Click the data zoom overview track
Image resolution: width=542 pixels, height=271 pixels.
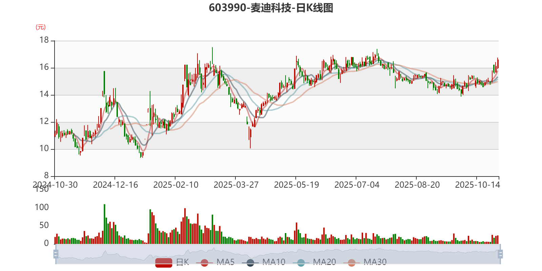(x=278, y=254)
